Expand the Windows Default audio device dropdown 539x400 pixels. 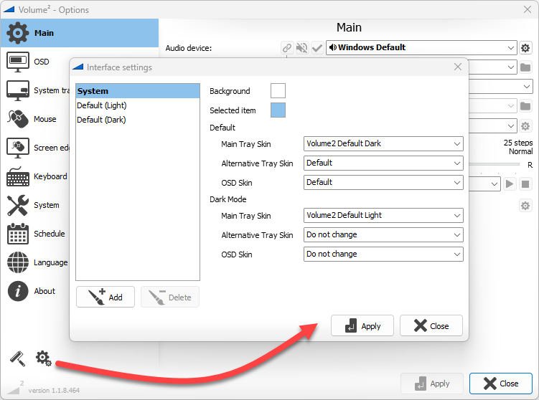tap(421, 48)
